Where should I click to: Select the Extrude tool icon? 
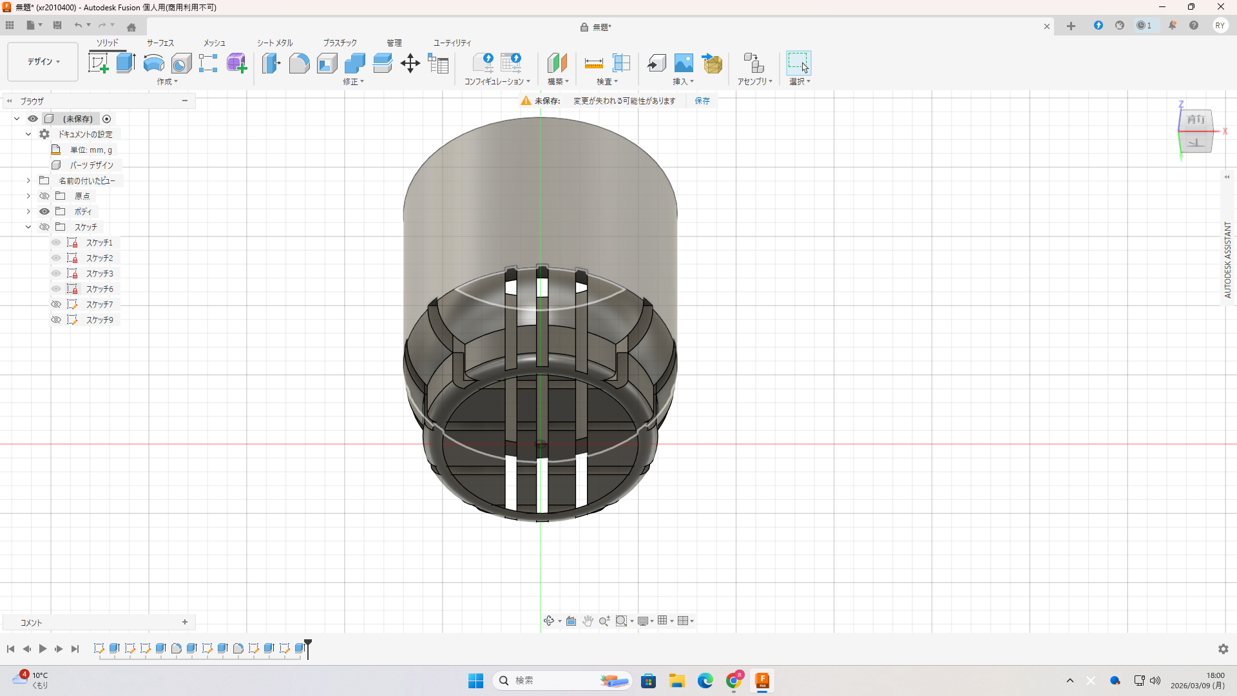coord(126,63)
